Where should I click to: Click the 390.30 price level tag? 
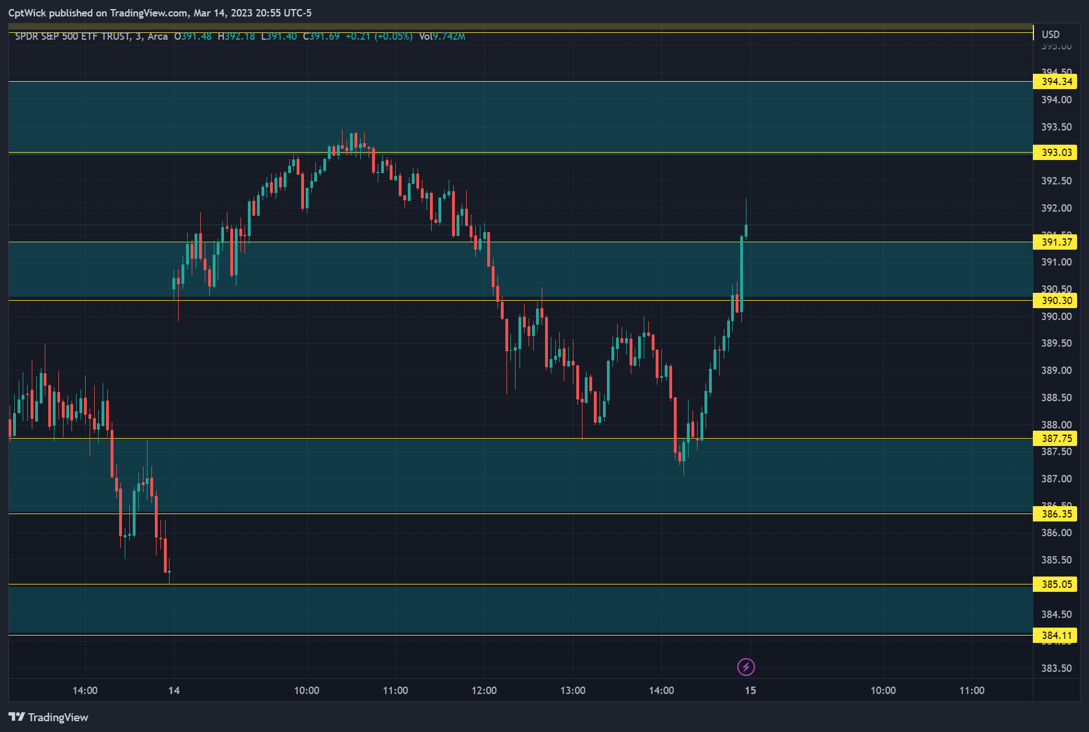point(1056,301)
